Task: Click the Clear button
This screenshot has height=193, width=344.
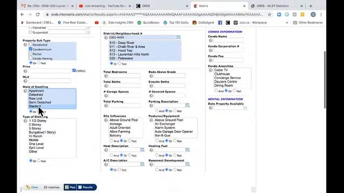Action: point(32,187)
